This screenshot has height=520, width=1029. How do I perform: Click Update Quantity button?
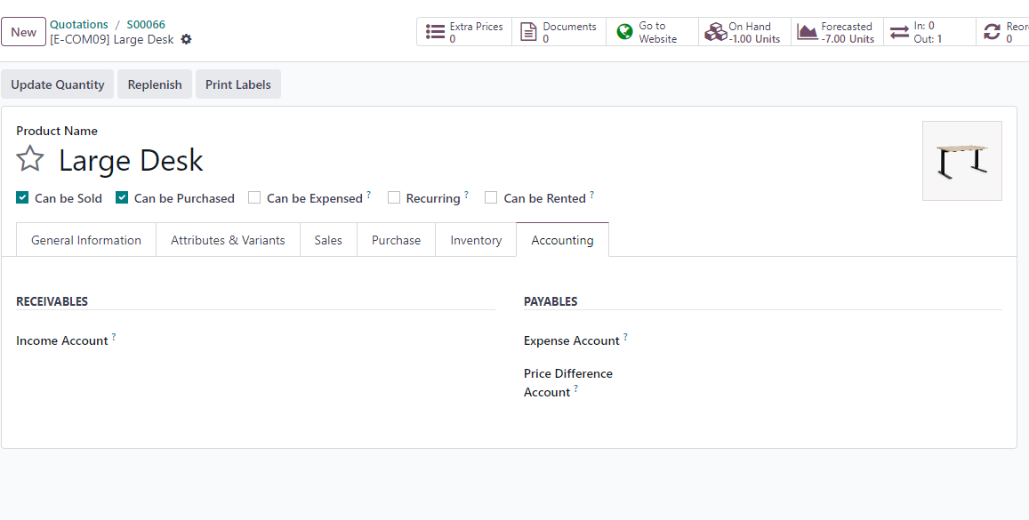click(58, 84)
